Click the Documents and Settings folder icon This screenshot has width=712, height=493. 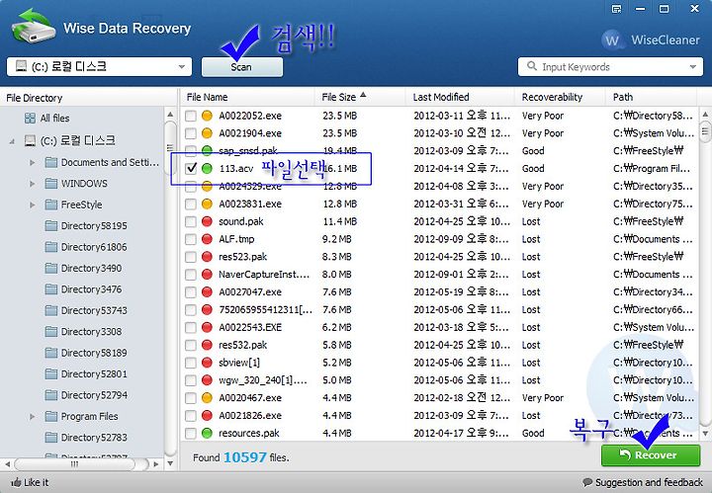point(51,162)
